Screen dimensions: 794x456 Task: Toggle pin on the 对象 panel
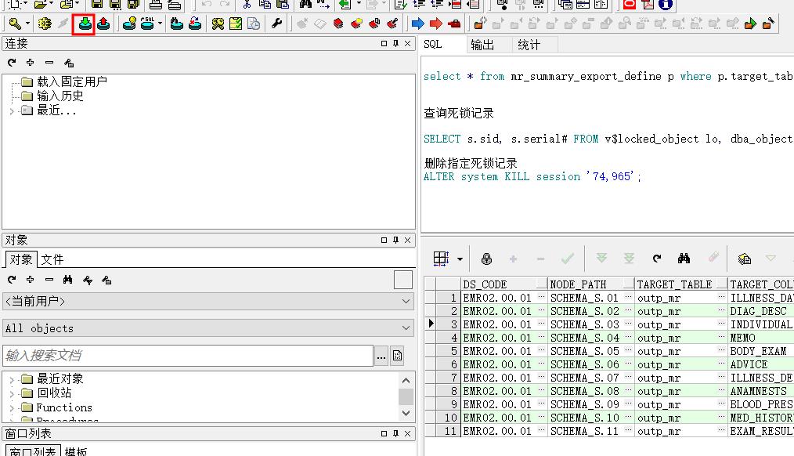tap(395, 241)
